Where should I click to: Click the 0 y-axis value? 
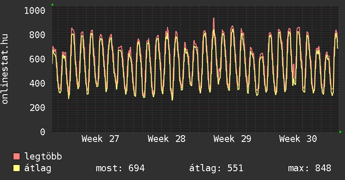coord(43,132)
